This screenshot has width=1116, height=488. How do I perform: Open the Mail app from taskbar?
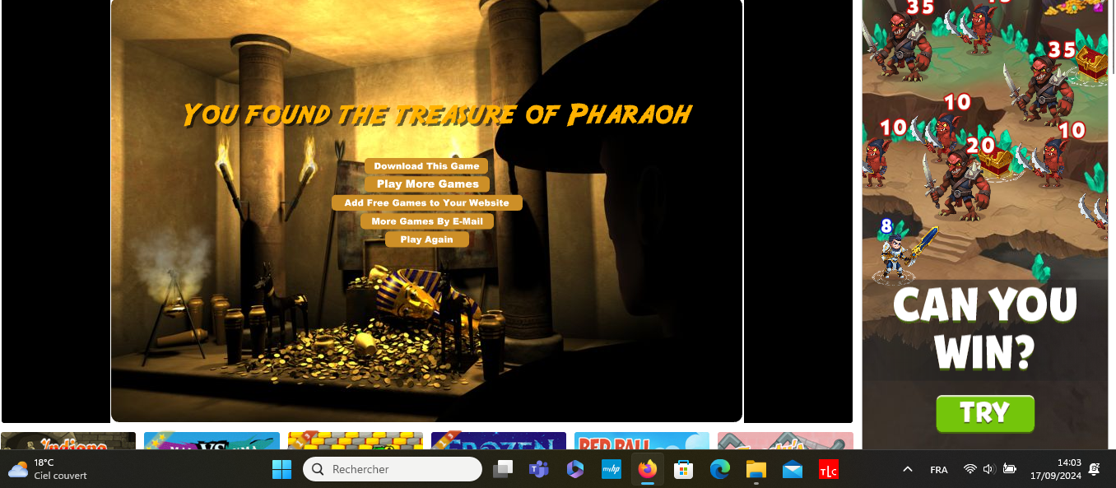pyautogui.click(x=793, y=469)
